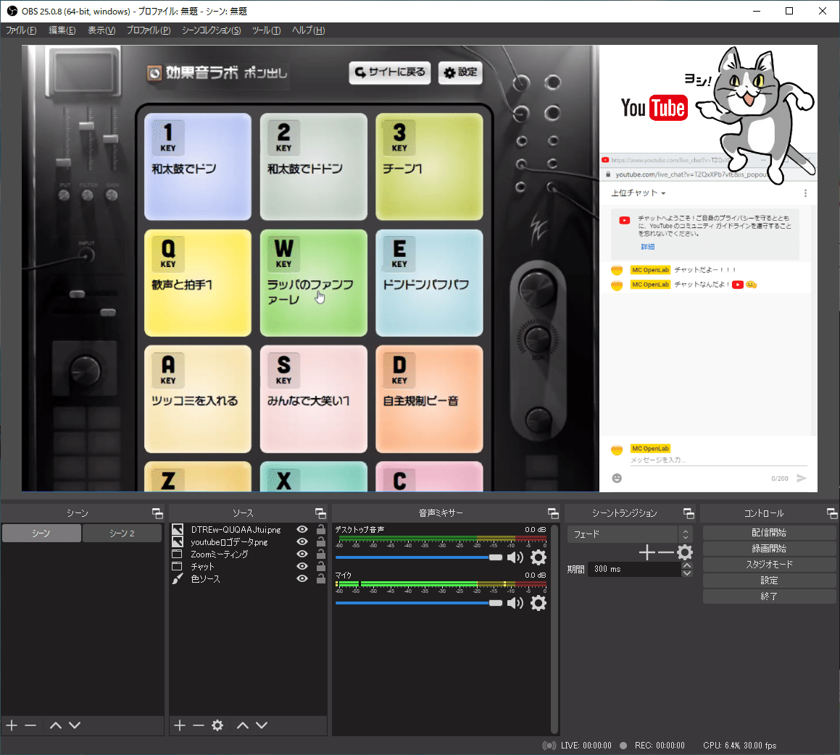Open ツール menu
The image size is (840, 755).
pyautogui.click(x=266, y=30)
